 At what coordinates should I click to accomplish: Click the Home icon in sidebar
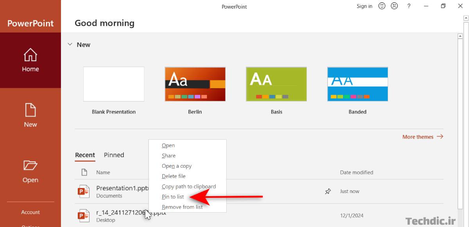click(x=30, y=55)
